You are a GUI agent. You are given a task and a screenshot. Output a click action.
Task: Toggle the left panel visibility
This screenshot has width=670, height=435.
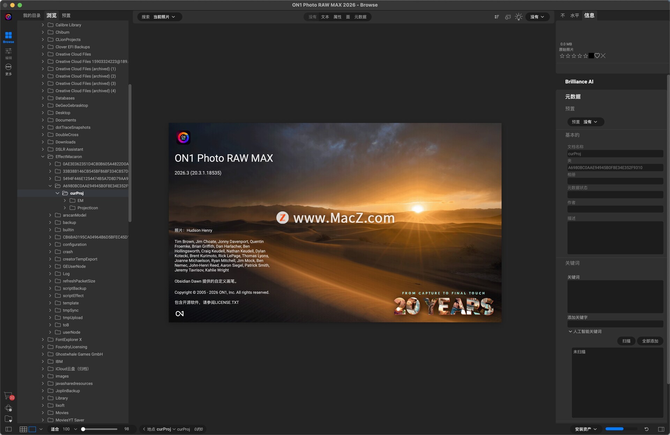pos(9,429)
